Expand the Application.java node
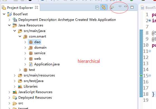The height and width of the screenshot is (109, 156). coord(25,64)
